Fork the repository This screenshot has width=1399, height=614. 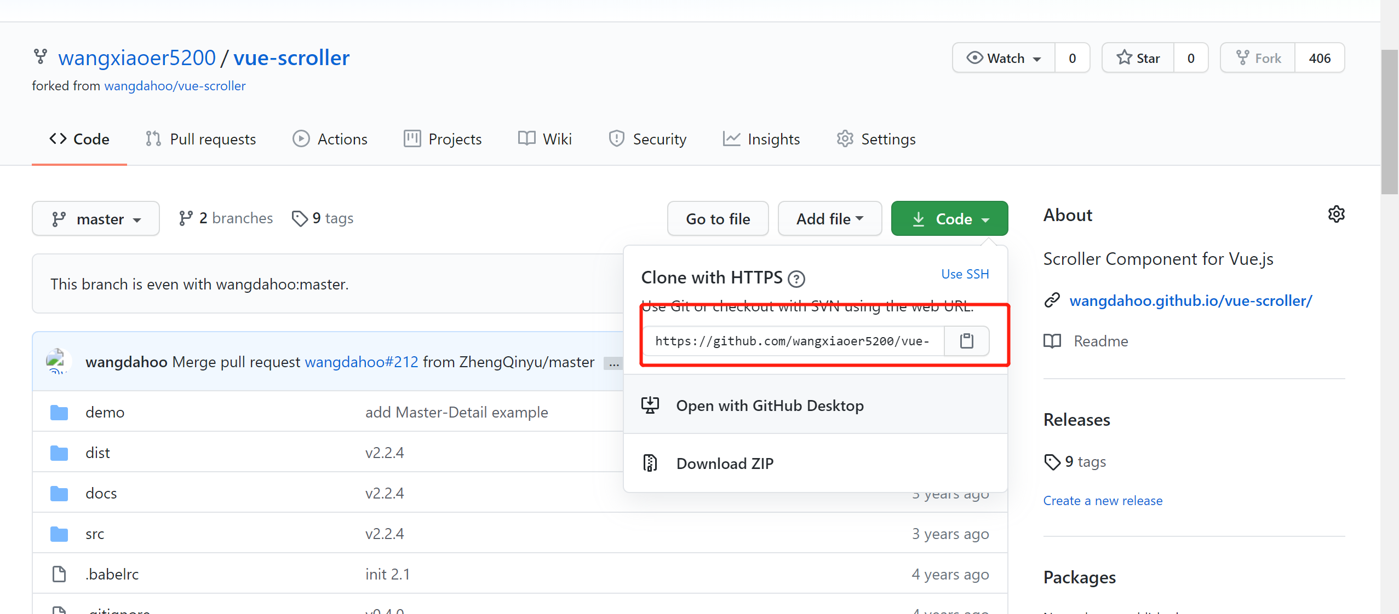[1258, 58]
